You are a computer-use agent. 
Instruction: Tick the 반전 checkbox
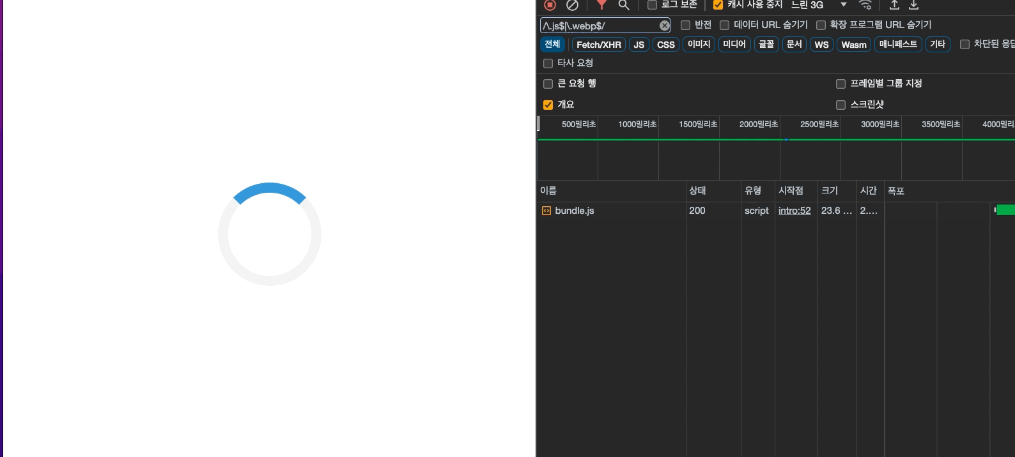[x=685, y=26]
